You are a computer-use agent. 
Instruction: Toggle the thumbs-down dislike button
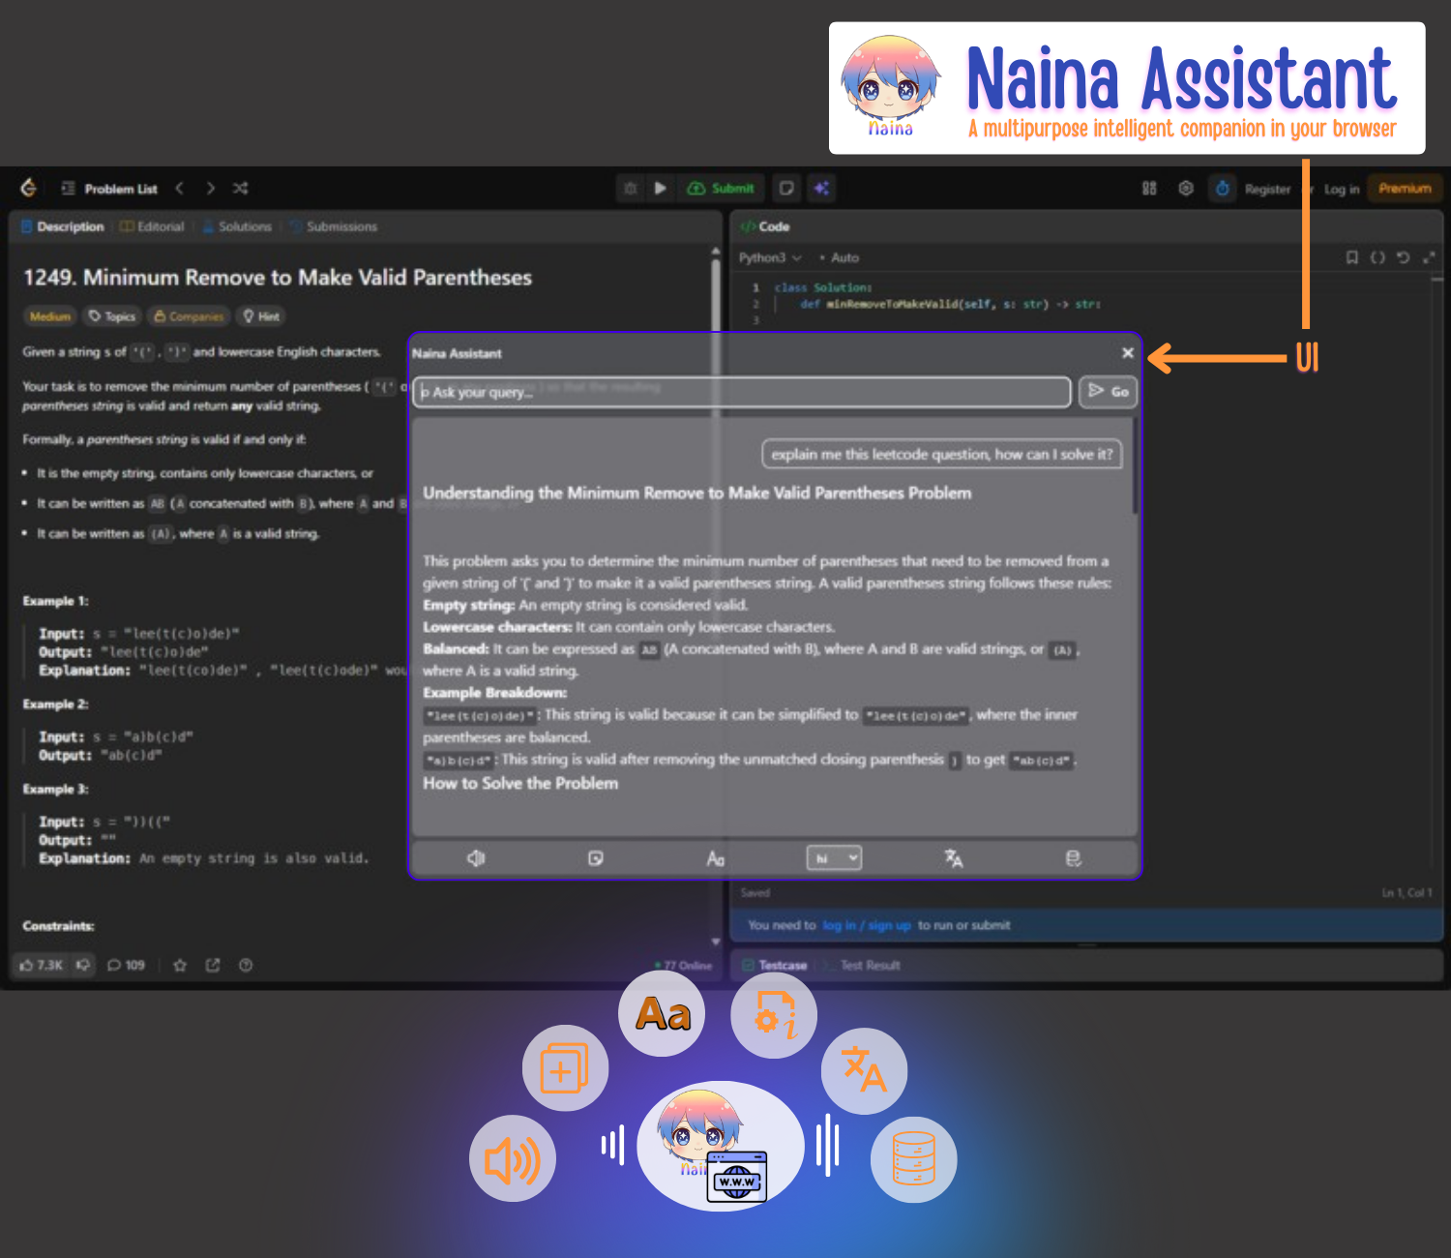point(83,965)
